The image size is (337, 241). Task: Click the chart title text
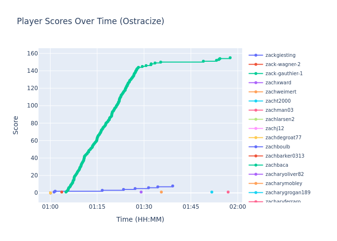tap(91, 22)
